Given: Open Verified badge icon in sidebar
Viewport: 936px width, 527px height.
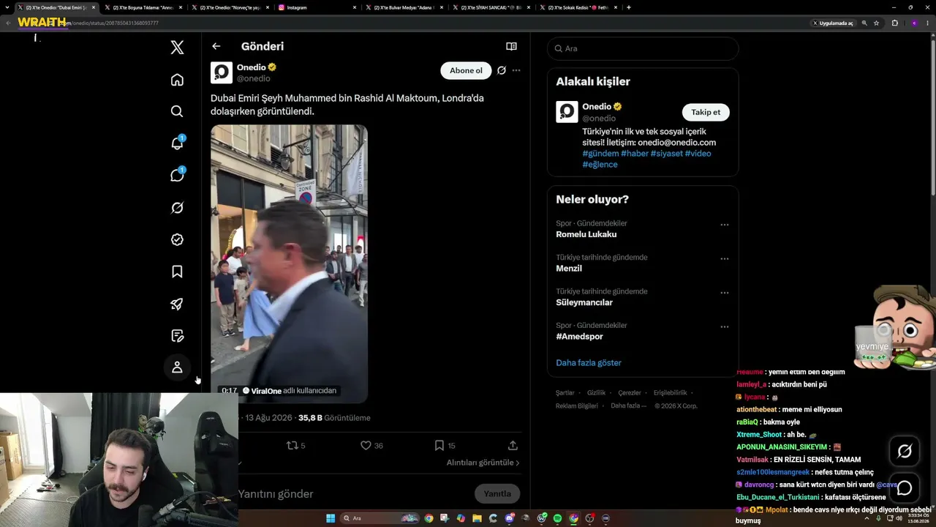Looking at the screenshot, I should coord(177,239).
